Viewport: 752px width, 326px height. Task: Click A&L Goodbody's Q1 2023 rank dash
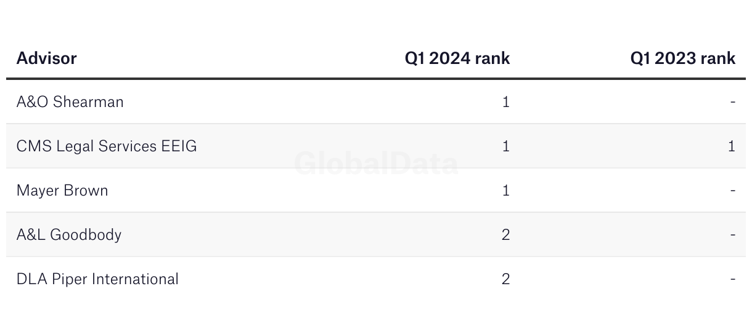tap(733, 235)
